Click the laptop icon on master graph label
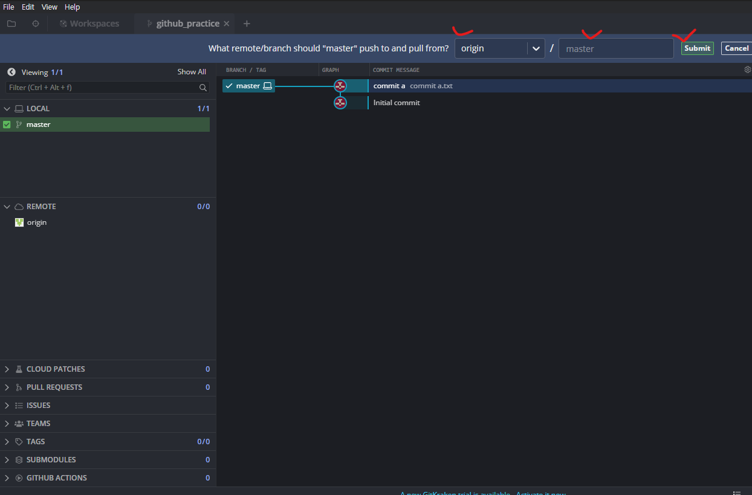The height and width of the screenshot is (495, 752). tap(267, 86)
